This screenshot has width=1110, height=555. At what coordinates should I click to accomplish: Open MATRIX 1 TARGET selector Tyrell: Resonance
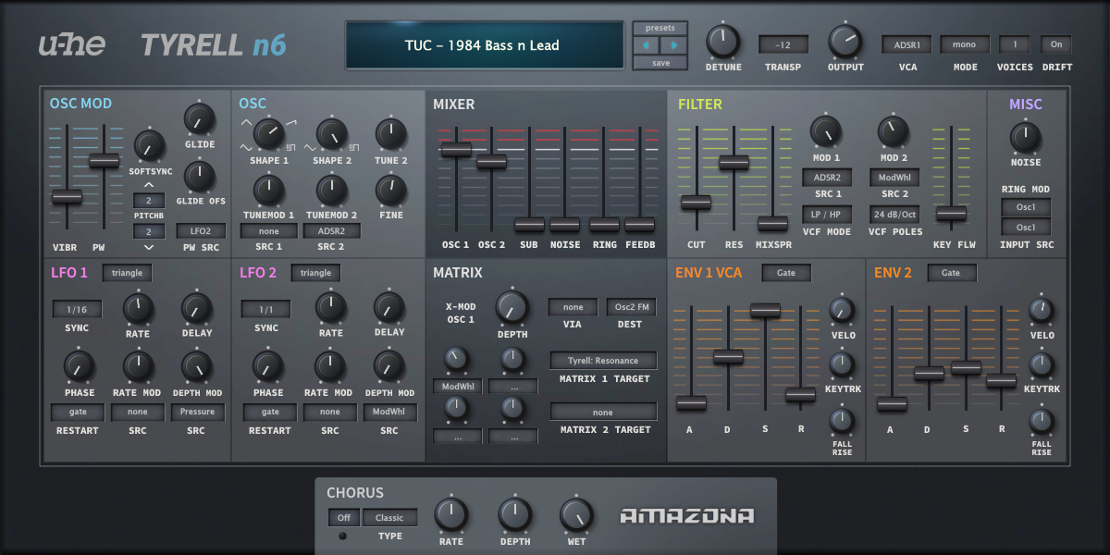click(x=603, y=361)
